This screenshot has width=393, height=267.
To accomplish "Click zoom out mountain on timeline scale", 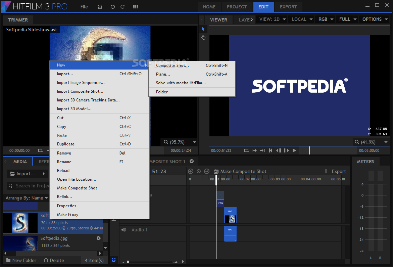I will coord(123,262).
